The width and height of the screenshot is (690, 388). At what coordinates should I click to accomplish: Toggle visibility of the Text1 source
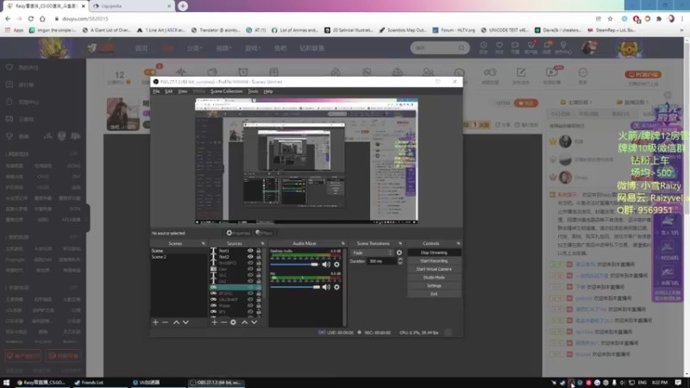coord(250,251)
